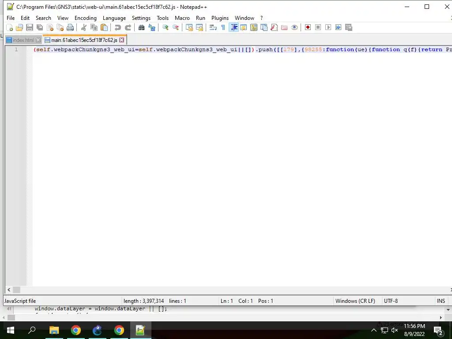The image size is (452, 339).
Task: Zoom in on the text
Action: (x=166, y=27)
